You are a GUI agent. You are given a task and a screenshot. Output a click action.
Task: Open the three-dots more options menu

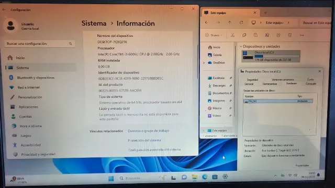(301, 35)
